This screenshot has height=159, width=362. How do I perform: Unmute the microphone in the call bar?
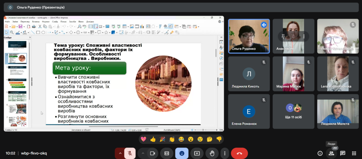point(130,153)
